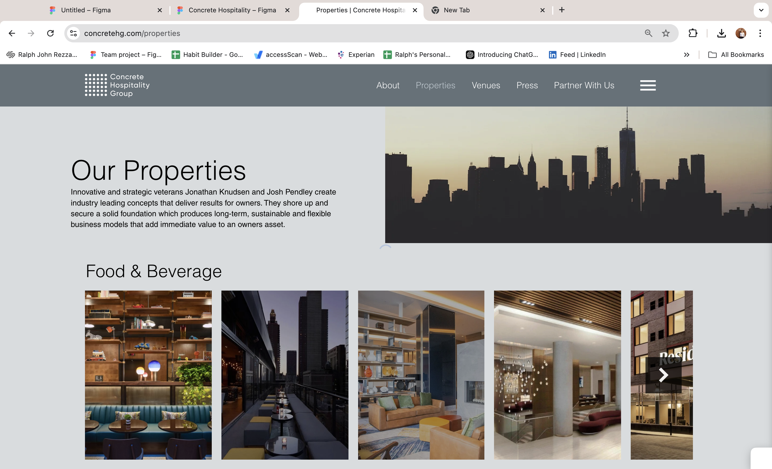This screenshot has width=772, height=469.
Task: Open the tab search dropdown arrow
Action: tap(761, 10)
